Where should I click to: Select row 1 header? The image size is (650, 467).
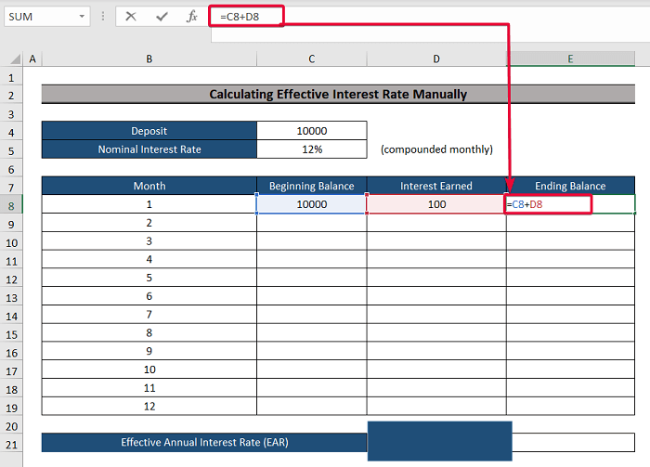coord(11,77)
